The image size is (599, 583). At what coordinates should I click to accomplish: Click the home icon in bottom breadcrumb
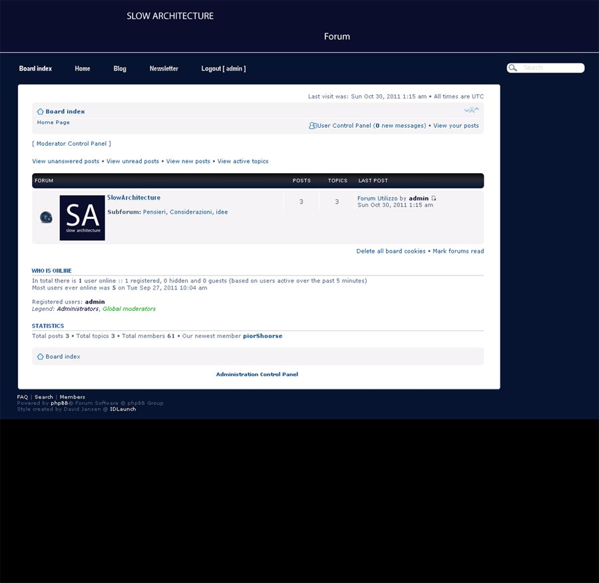coord(40,357)
